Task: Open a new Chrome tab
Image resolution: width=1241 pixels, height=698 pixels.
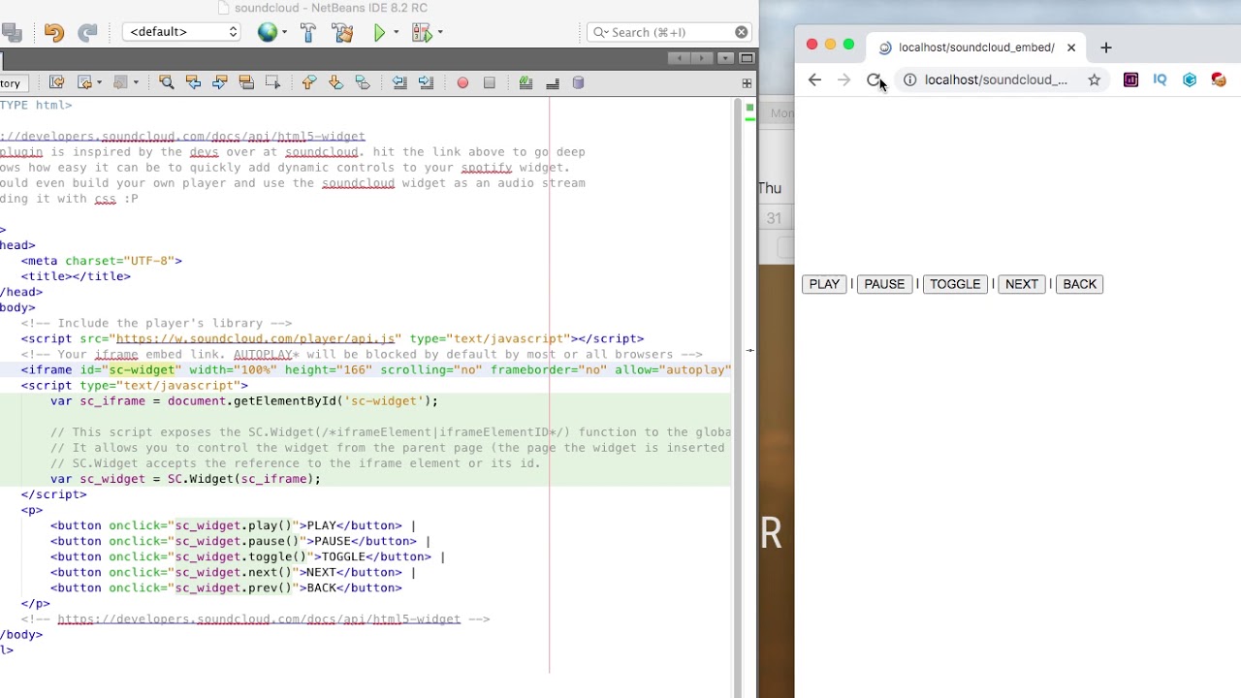Action: (x=1106, y=48)
